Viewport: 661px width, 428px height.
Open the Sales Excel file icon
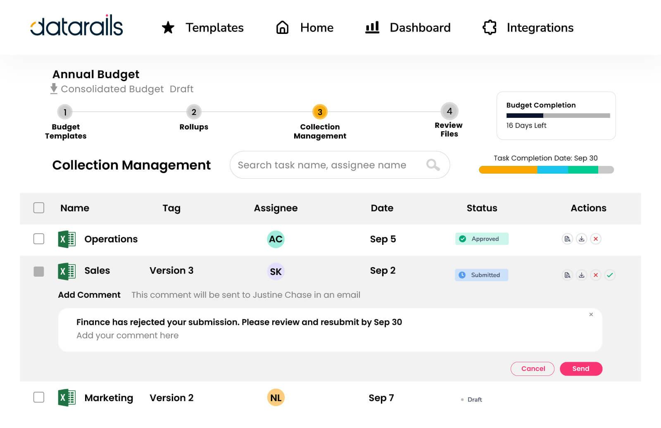pos(66,271)
